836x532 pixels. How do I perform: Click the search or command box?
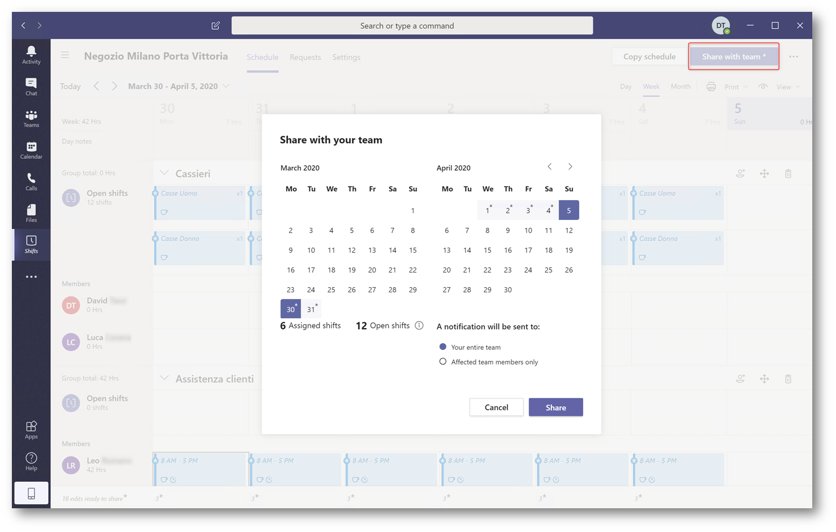click(x=412, y=25)
